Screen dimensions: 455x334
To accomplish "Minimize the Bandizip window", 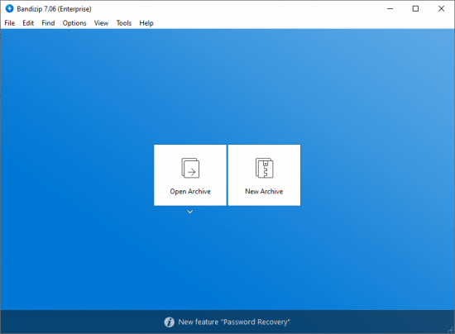I will (390, 9).
